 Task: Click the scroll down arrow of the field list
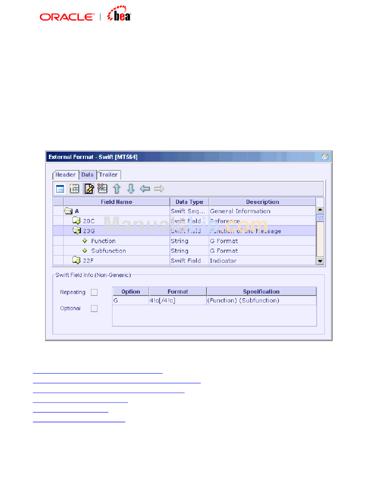click(320, 261)
